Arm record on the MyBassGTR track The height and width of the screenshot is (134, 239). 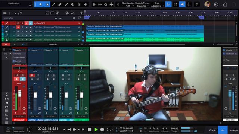(x=27, y=23)
